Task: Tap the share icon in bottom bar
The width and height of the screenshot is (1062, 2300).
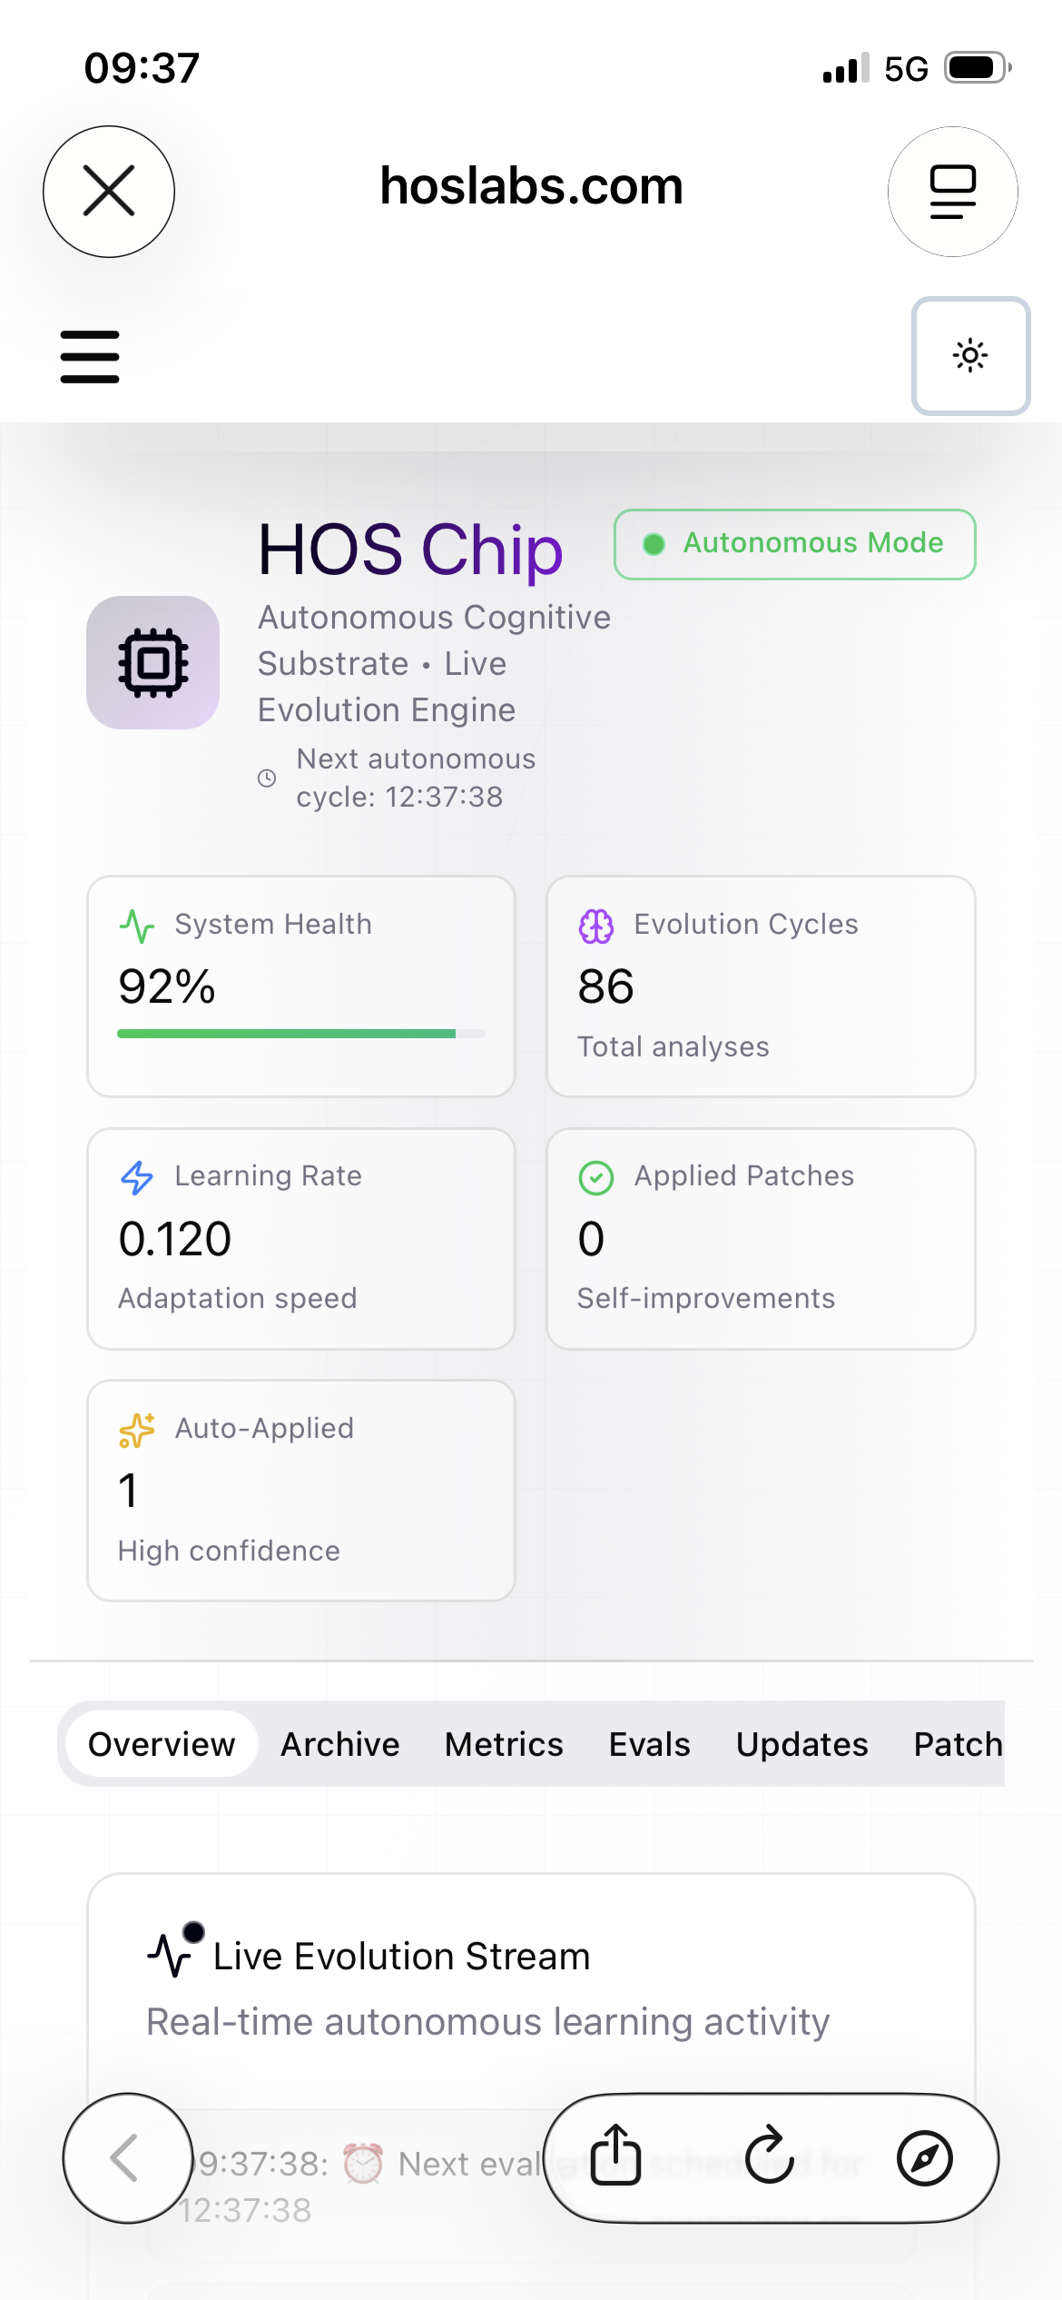Action: (616, 2156)
